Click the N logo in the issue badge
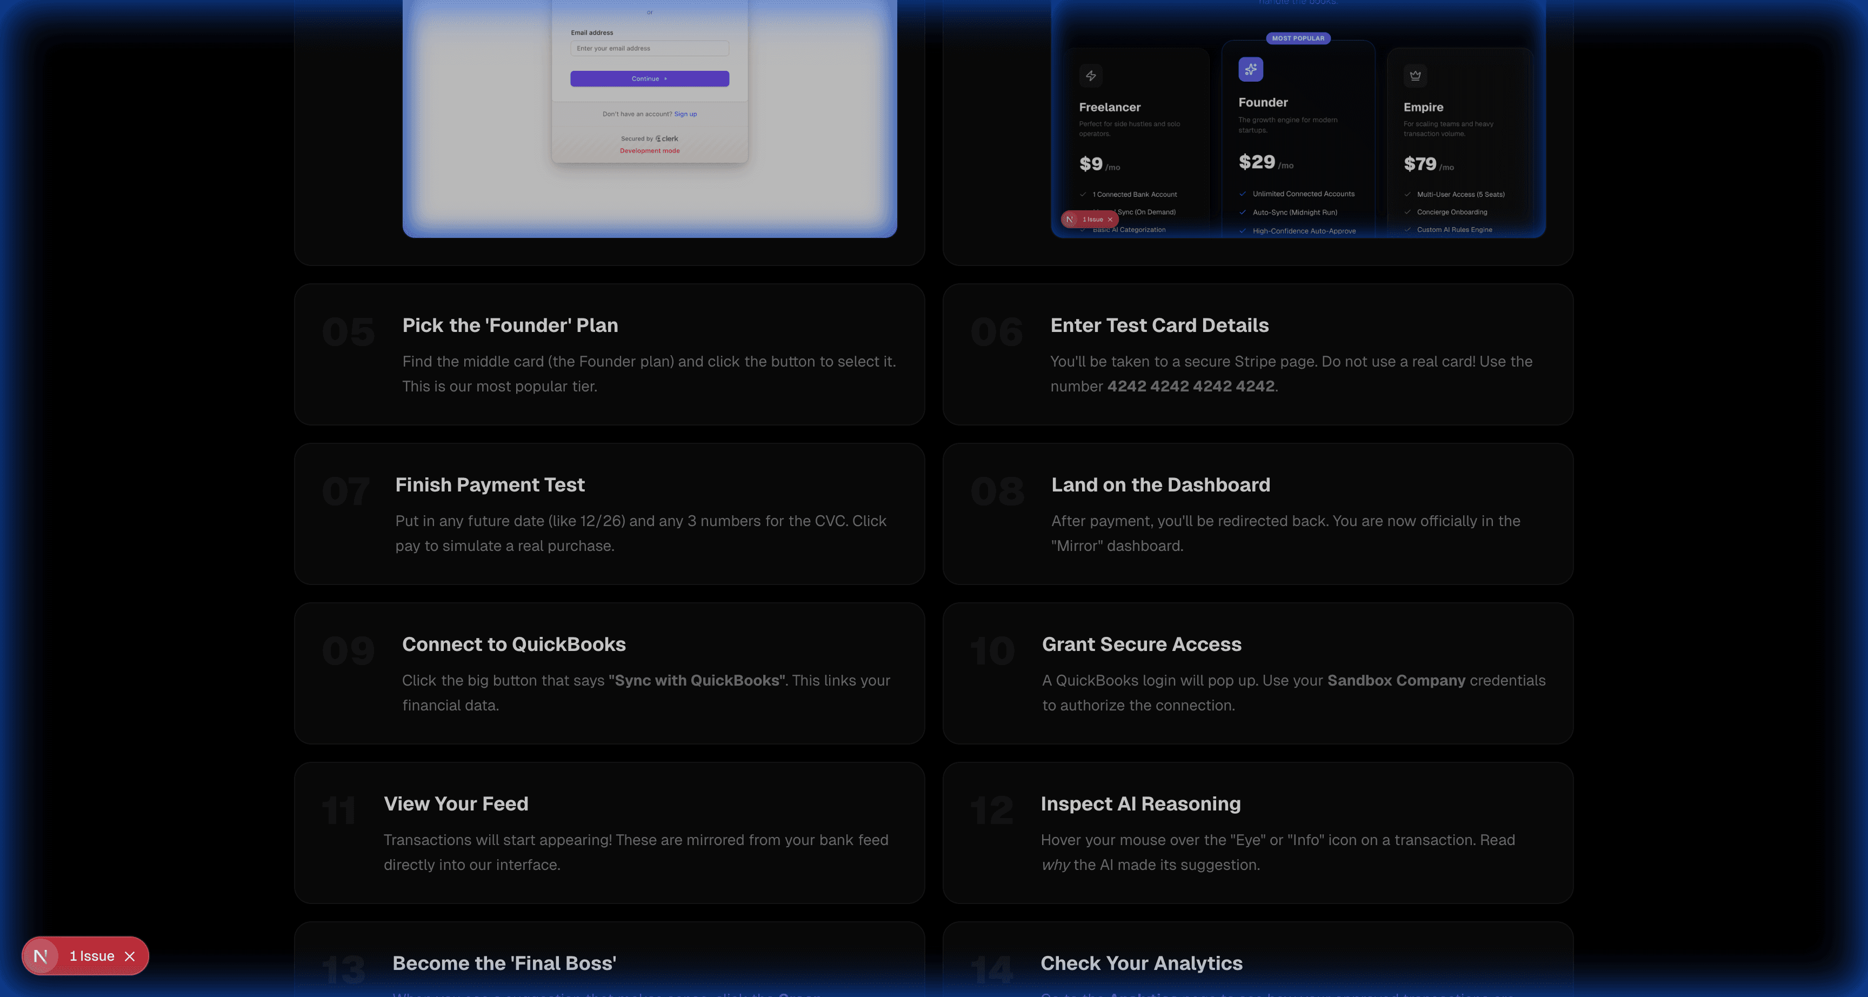Viewport: 1868px width, 997px height. (41, 956)
